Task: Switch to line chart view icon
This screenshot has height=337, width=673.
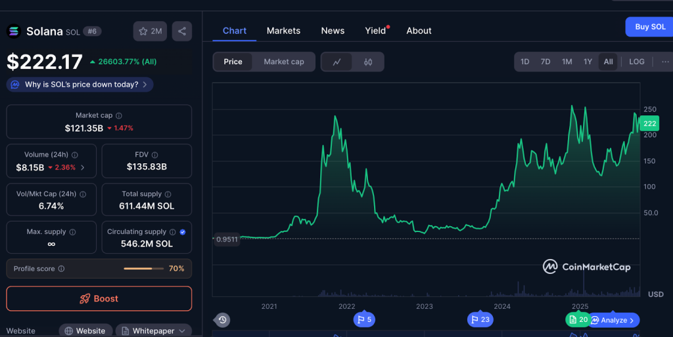Action: (x=336, y=62)
